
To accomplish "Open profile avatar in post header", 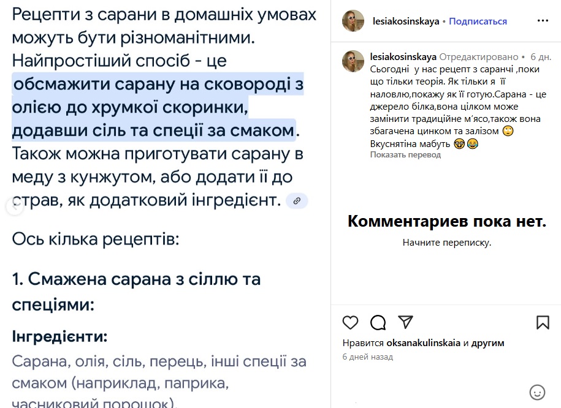I will (354, 21).
